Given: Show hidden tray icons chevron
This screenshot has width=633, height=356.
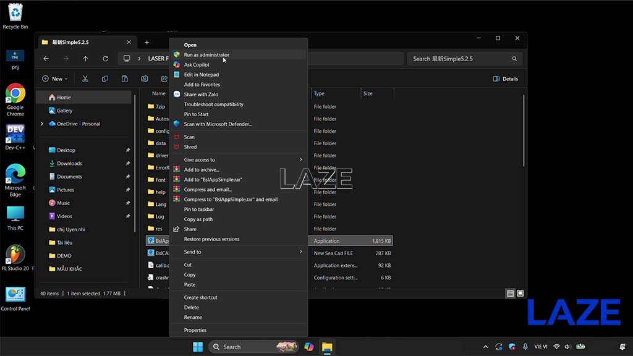Looking at the screenshot, I should (x=486, y=347).
